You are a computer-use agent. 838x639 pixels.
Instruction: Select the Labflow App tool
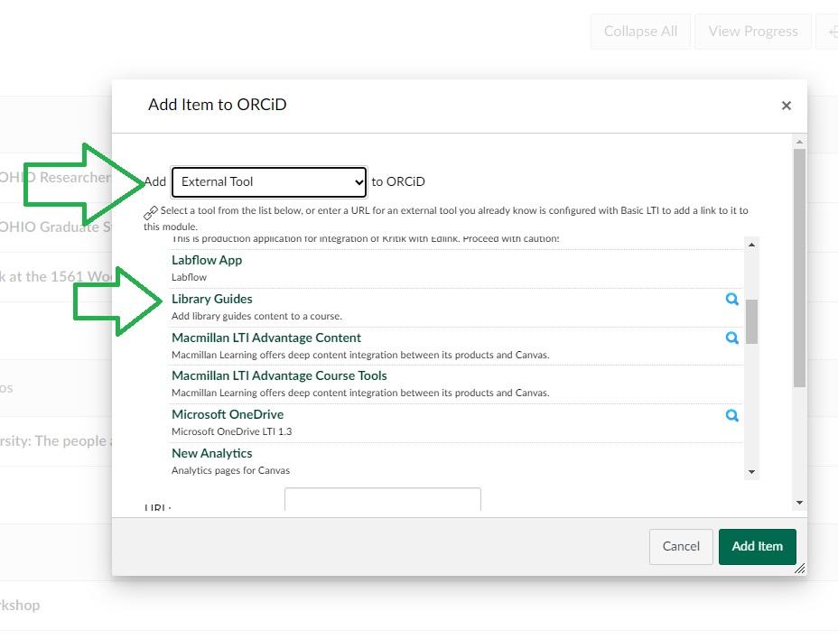point(207,260)
